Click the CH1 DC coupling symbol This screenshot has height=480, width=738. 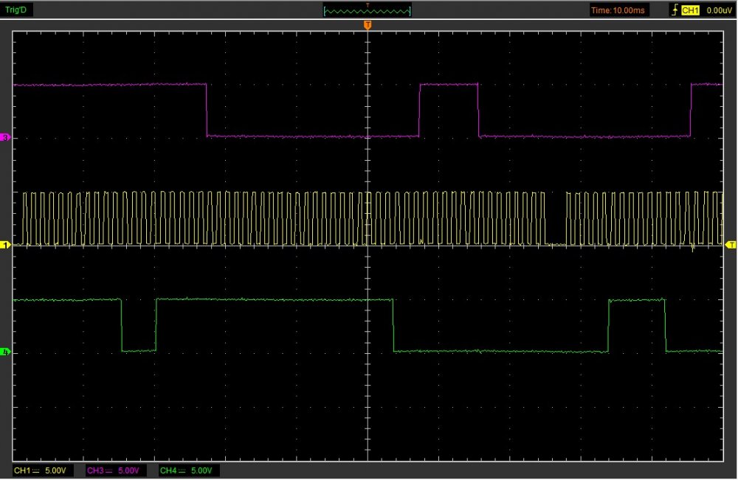click(x=35, y=470)
